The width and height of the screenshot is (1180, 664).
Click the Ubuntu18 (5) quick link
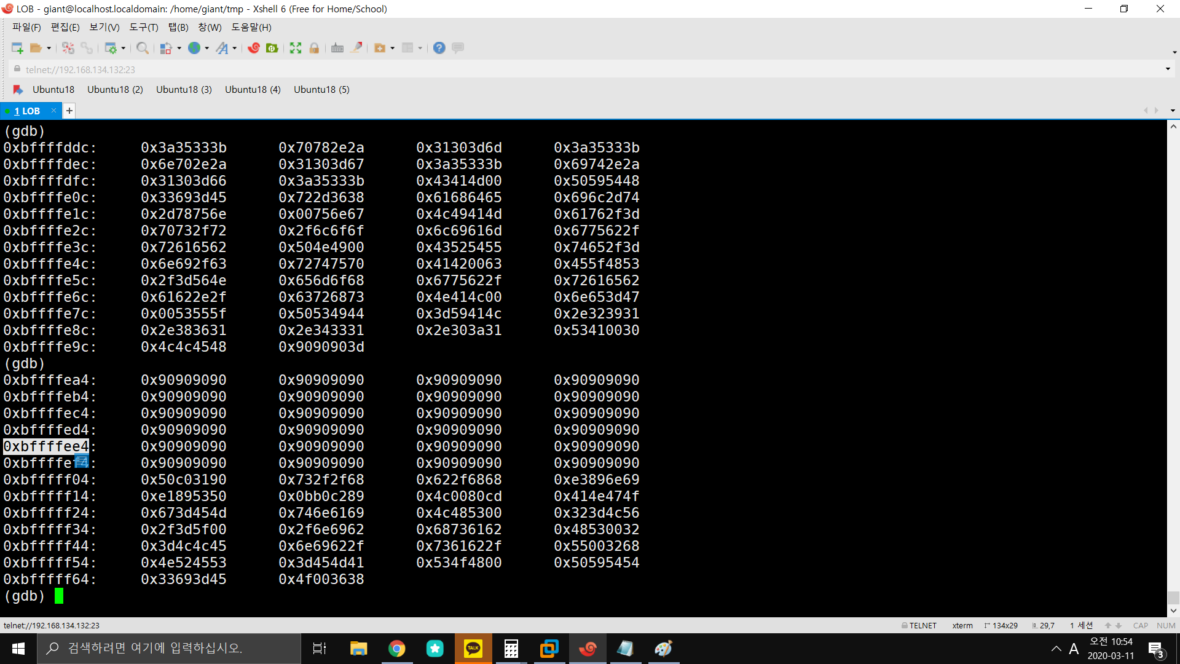pos(321,90)
